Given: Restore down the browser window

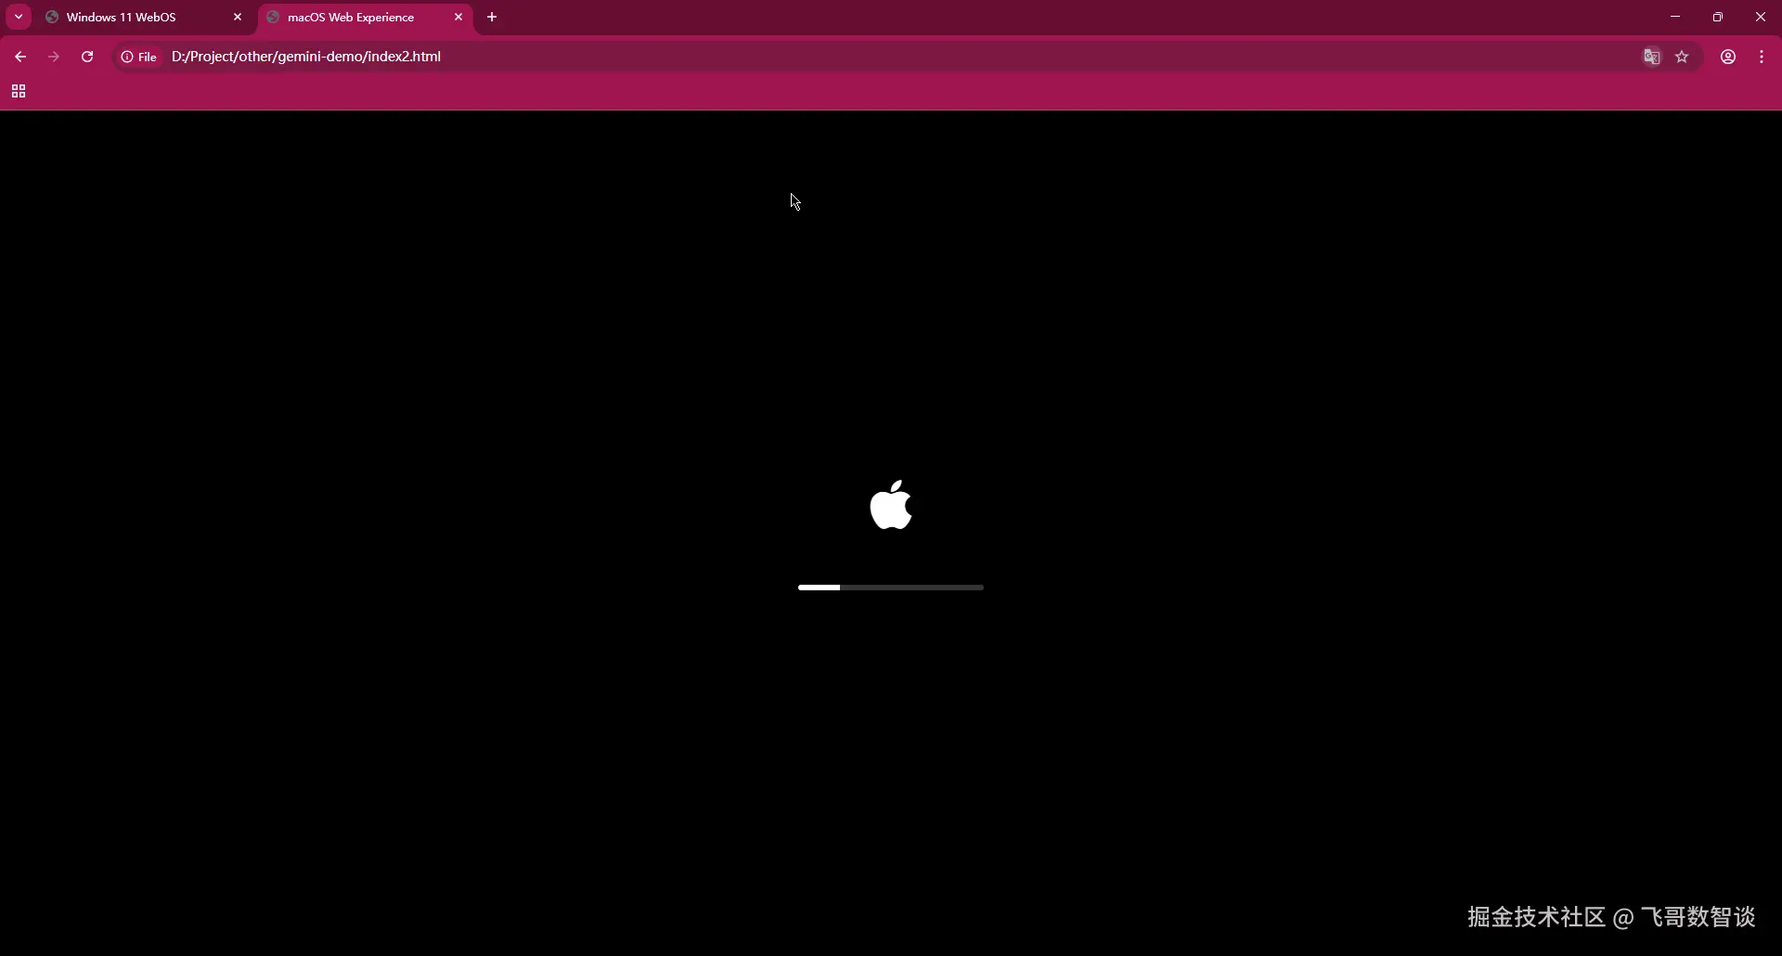Looking at the screenshot, I should coord(1718,17).
